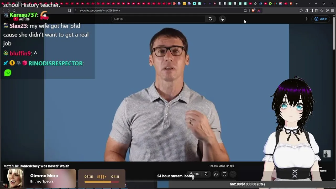Screen dimensions: 336x189
Task: Open the Brave Shields lion icon
Action: click(x=253, y=10)
